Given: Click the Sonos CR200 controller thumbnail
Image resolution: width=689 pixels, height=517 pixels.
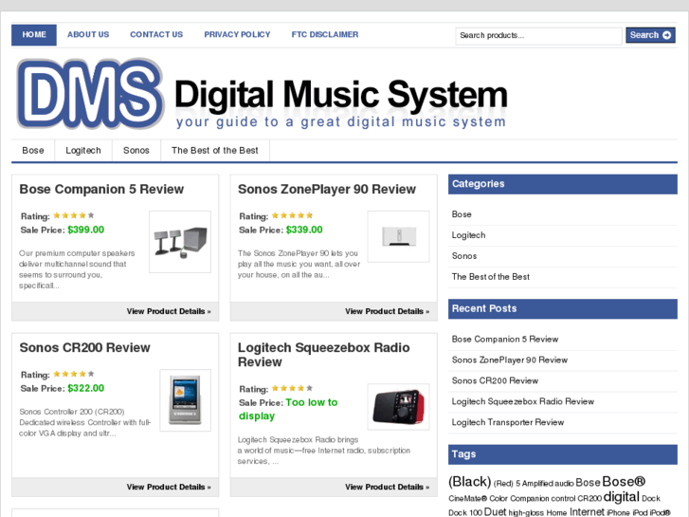Looking at the screenshot, I should tap(186, 400).
